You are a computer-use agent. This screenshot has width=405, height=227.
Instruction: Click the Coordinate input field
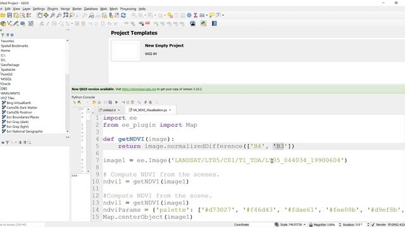[261, 224]
